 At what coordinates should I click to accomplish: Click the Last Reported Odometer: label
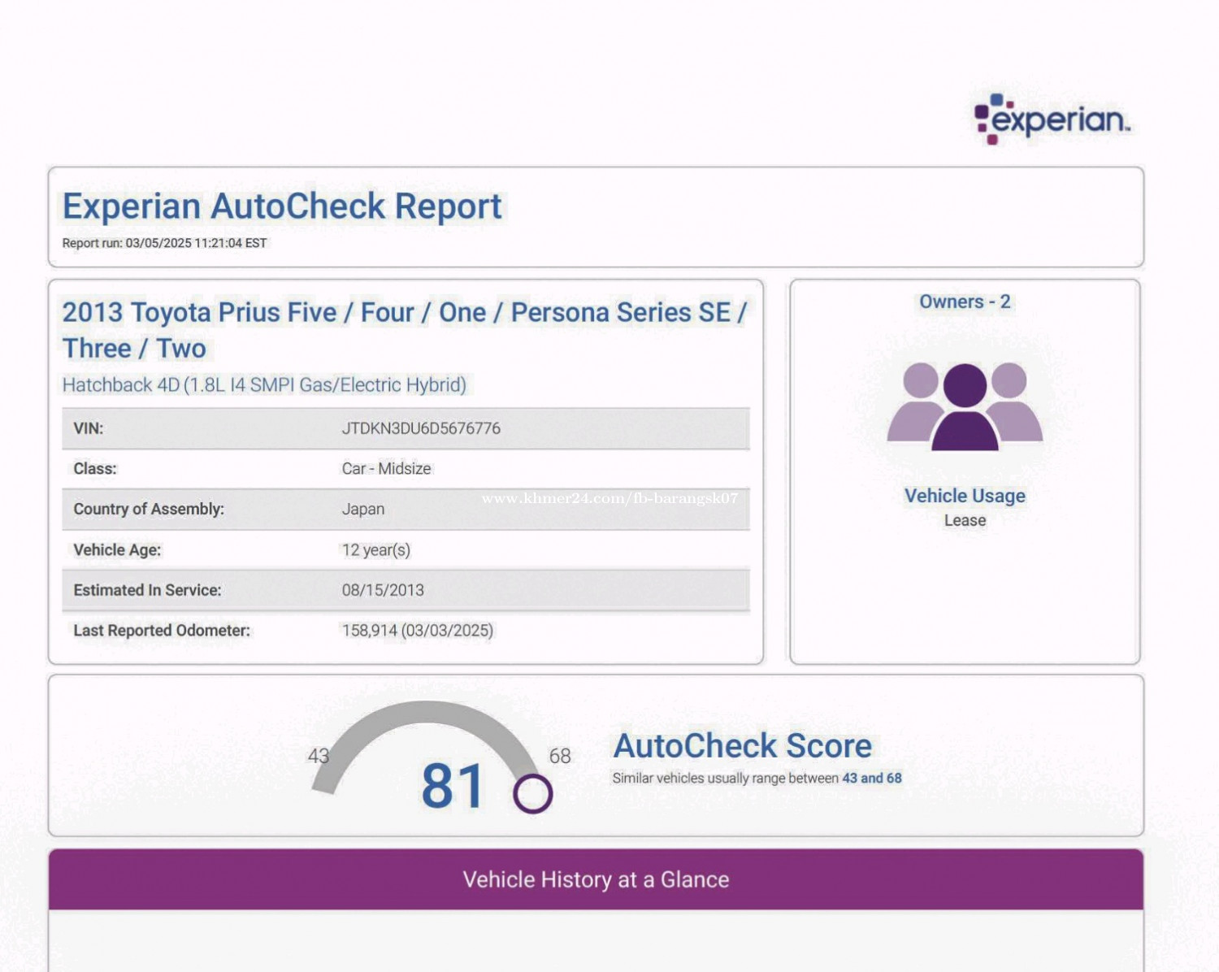tap(162, 631)
